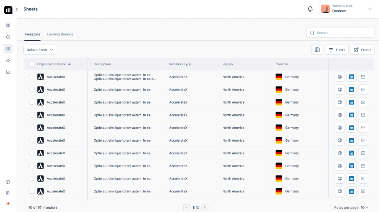The image size is (379, 212).
Task: Click the 1/10 page indicator
Action: 196,207
